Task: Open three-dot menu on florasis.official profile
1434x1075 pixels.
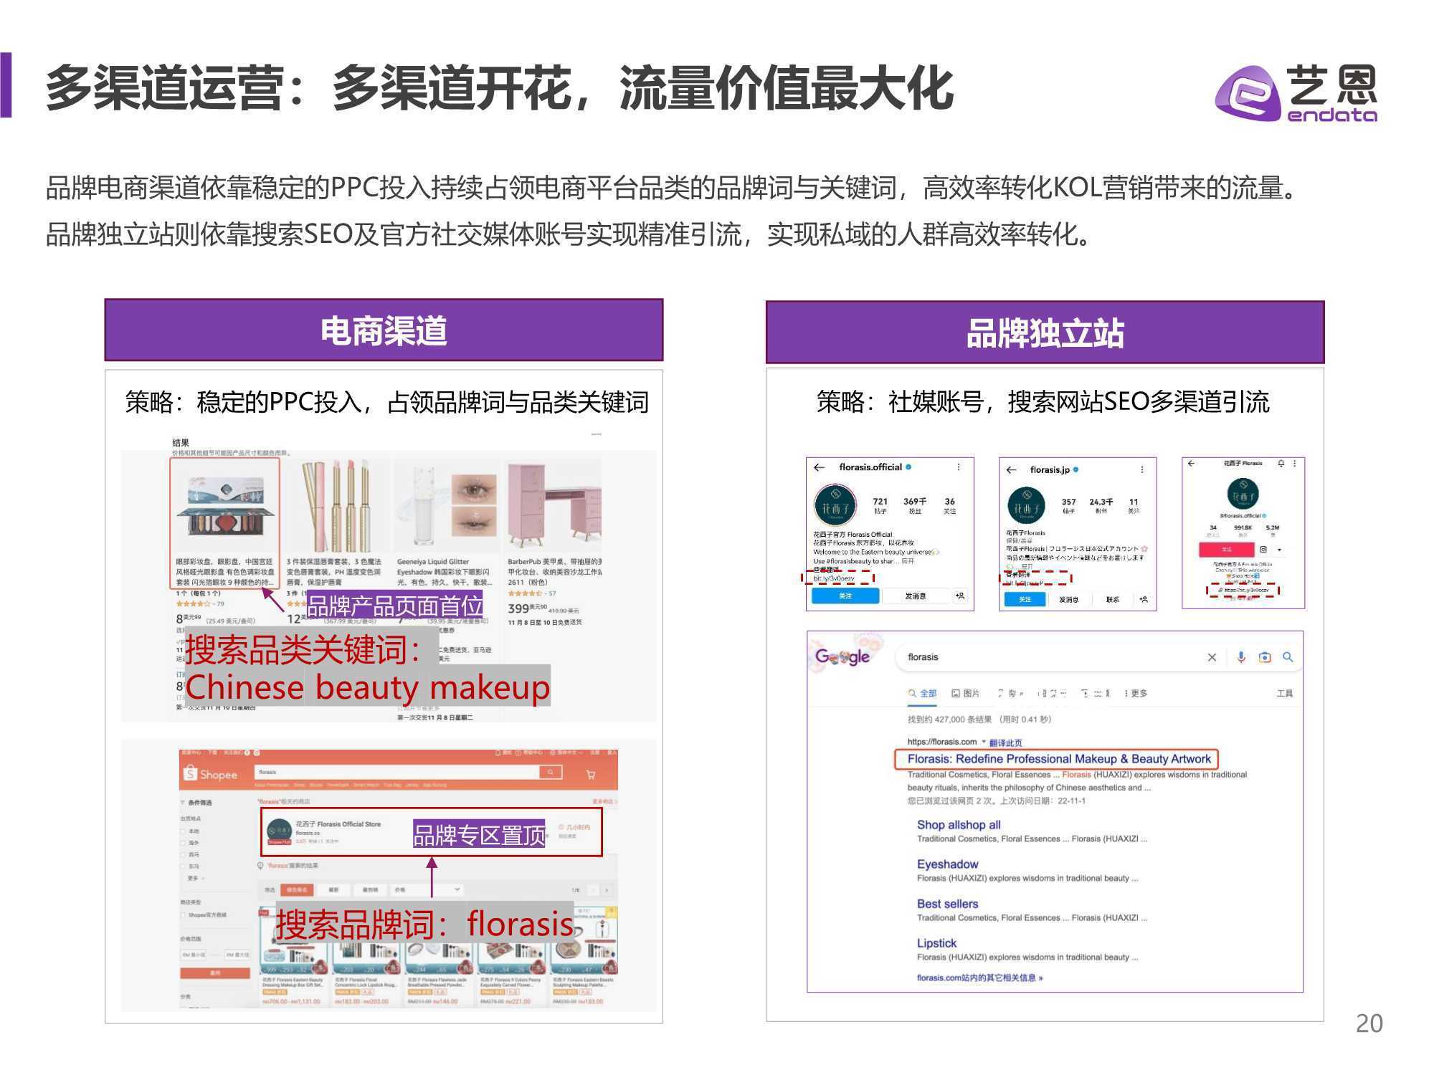Action: click(959, 467)
